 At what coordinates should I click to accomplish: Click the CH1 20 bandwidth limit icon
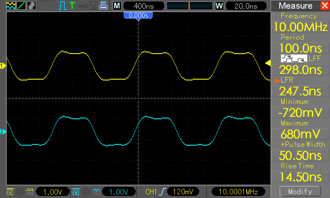tap(20, 192)
